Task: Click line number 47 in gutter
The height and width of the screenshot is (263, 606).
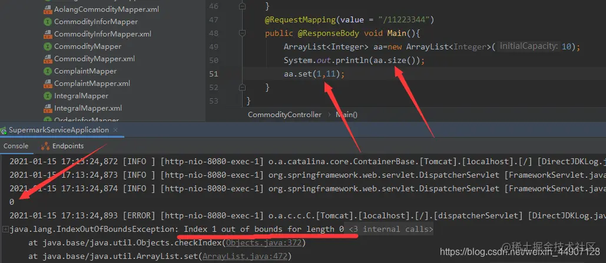Action: tap(214, 19)
